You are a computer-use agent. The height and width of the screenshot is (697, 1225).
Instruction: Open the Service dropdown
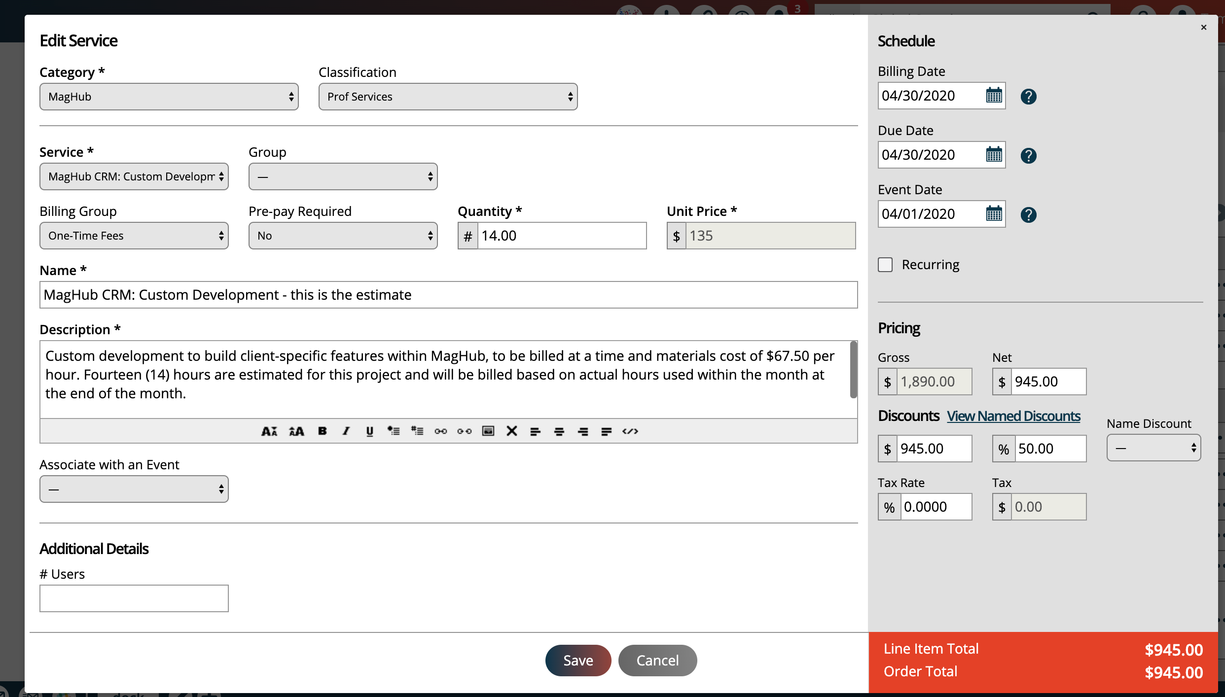pyautogui.click(x=134, y=176)
